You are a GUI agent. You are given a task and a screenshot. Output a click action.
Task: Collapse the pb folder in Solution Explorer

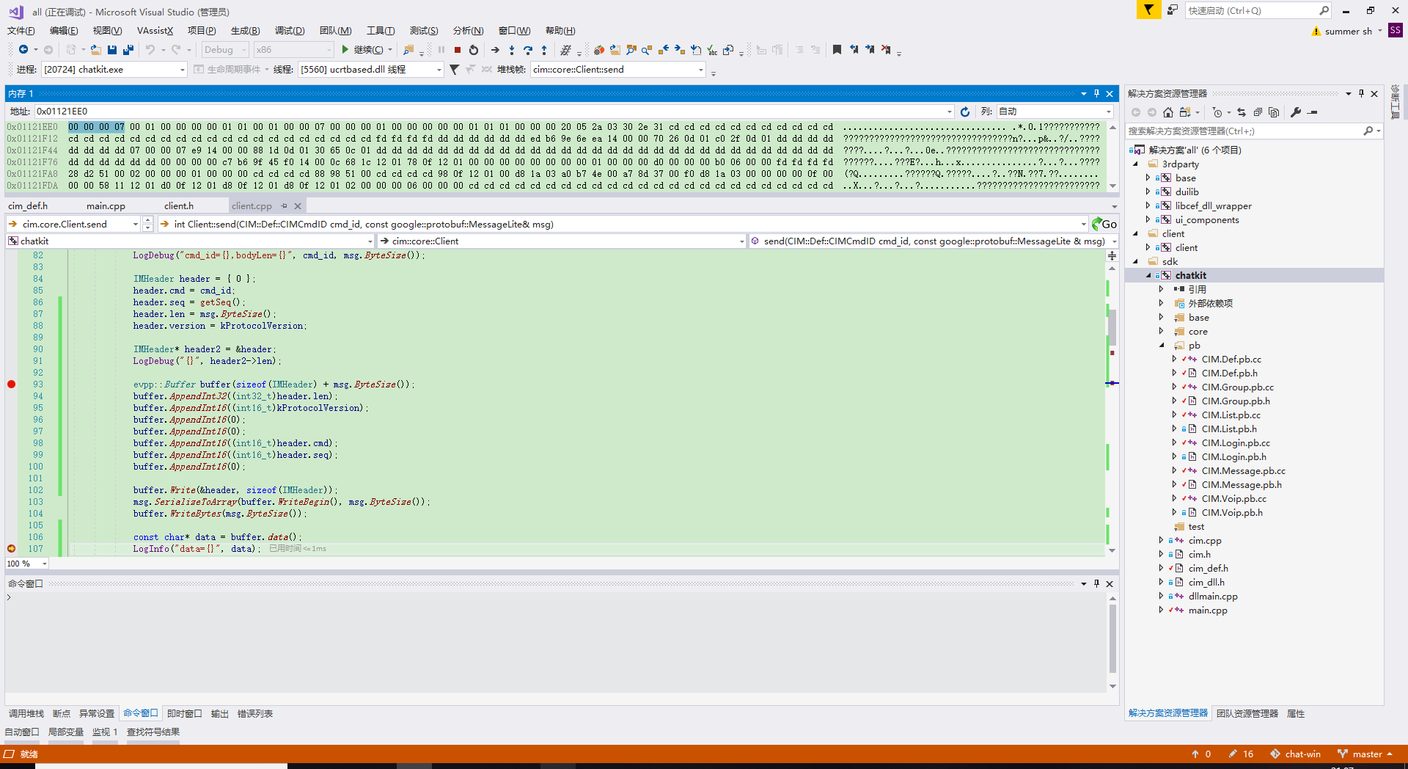[x=1162, y=346]
